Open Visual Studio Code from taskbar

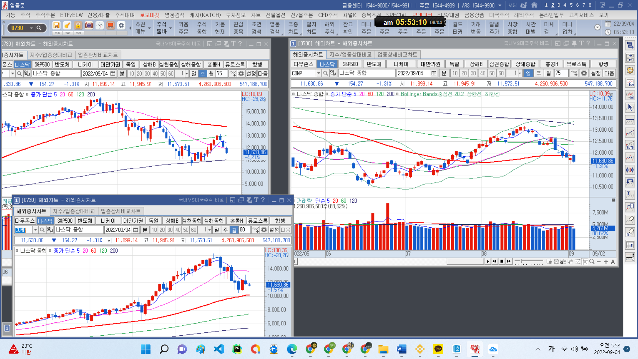[219, 349]
